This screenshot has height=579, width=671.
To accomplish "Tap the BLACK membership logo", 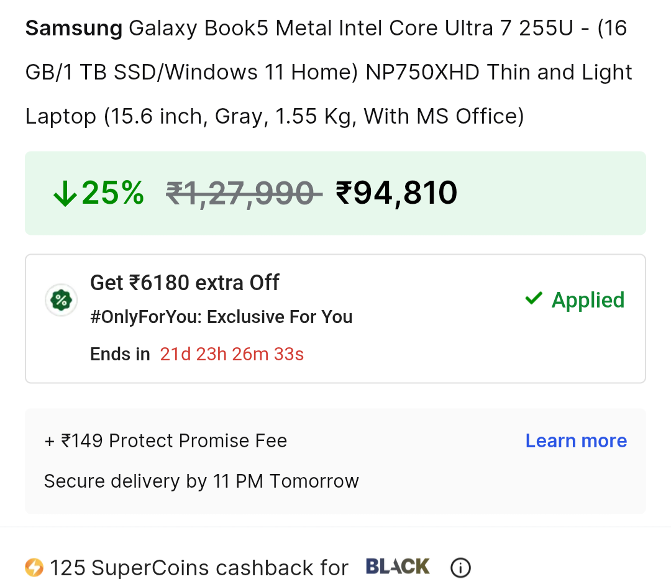I will click(398, 567).
